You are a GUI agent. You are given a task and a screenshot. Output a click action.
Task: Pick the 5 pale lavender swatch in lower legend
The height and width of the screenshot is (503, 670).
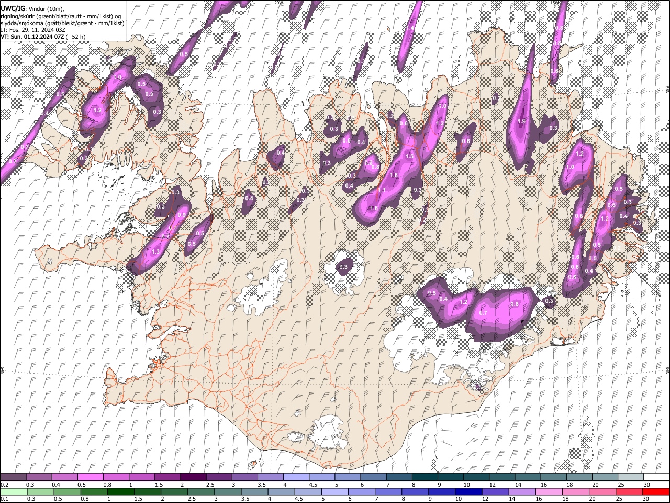[x=334, y=492]
